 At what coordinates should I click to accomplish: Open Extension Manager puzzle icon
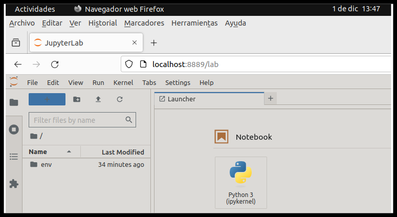14,184
